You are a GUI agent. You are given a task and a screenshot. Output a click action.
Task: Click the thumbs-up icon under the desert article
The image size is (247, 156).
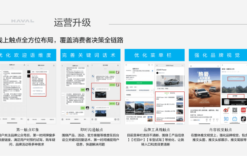click(207, 120)
